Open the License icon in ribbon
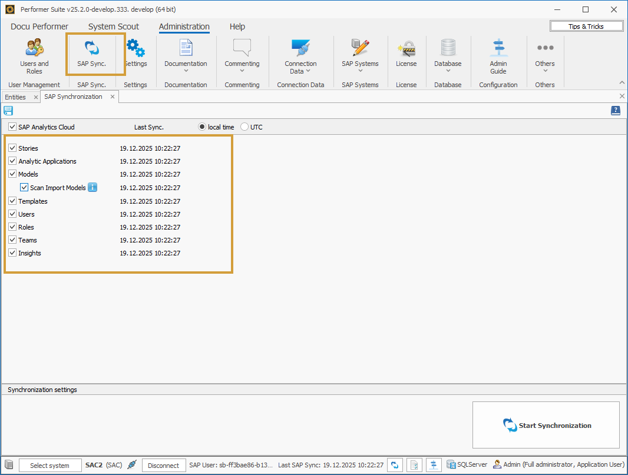 click(406, 54)
